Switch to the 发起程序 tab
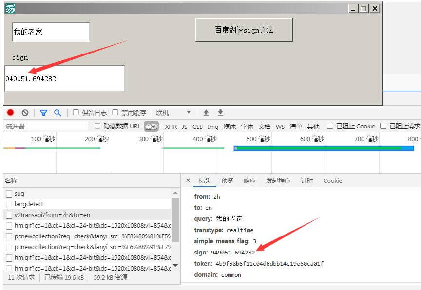This screenshot has width=421, height=290. (278, 181)
